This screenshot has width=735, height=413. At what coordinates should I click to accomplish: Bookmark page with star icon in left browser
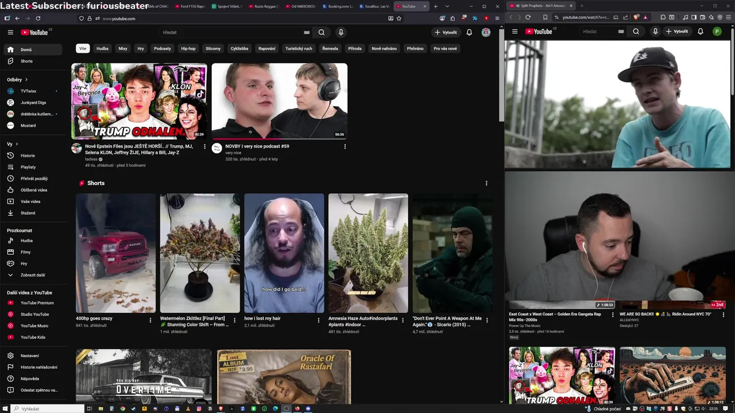[399, 18]
